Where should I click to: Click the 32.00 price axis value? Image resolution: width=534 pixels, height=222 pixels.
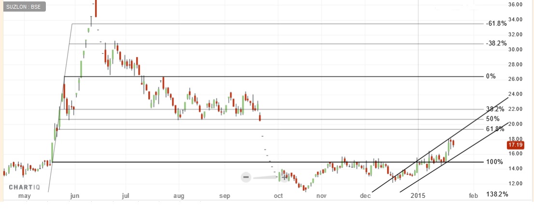click(x=515, y=34)
